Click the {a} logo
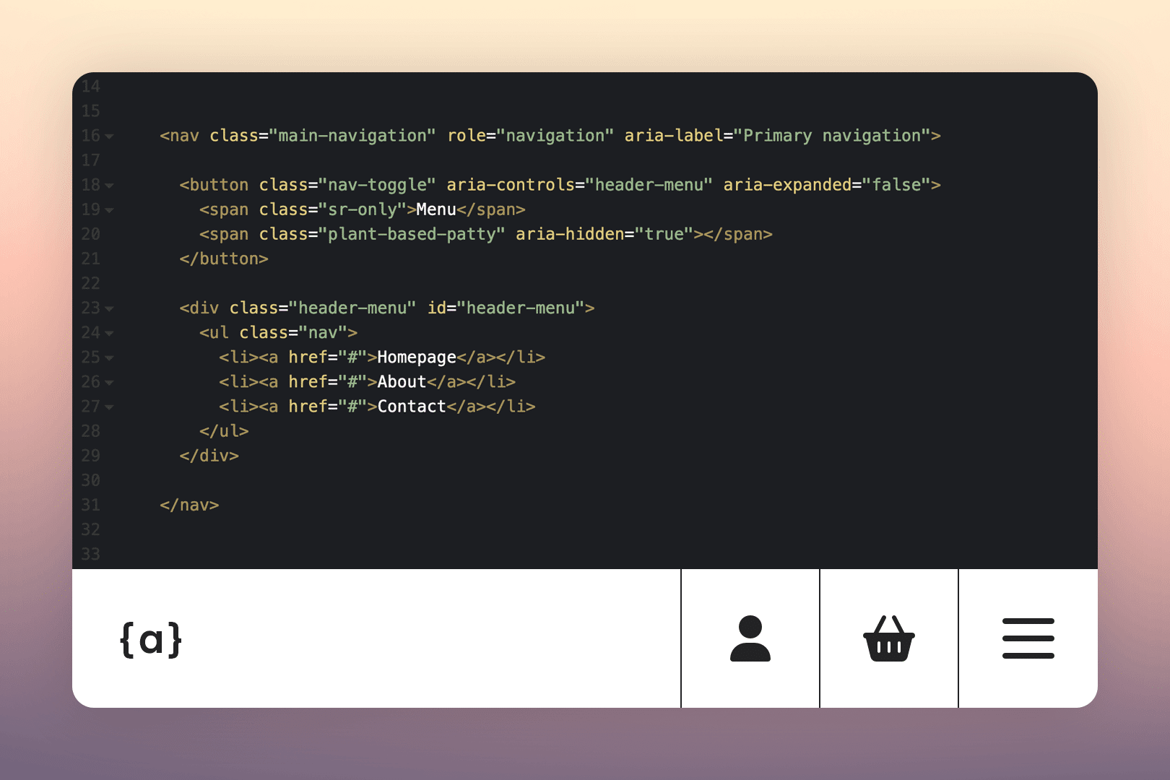The height and width of the screenshot is (780, 1170). tap(151, 639)
